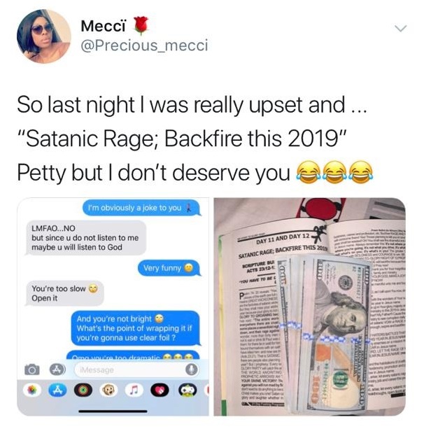Tap the camera icon in iMessage
The image size is (424, 429).
tap(32, 370)
